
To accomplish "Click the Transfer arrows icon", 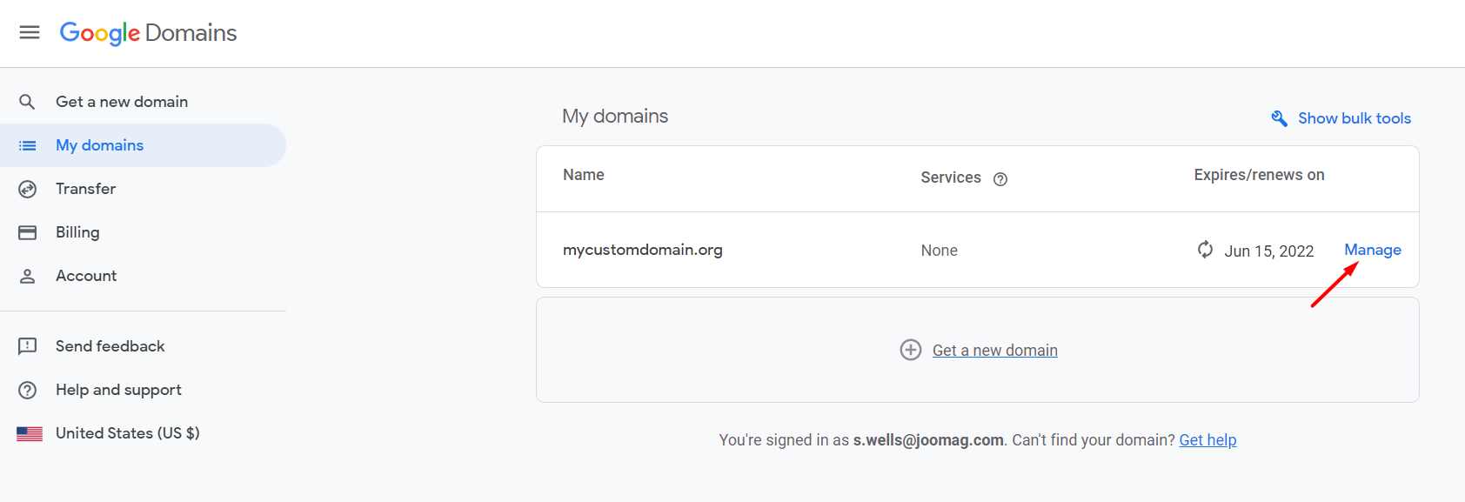I will pyautogui.click(x=28, y=189).
